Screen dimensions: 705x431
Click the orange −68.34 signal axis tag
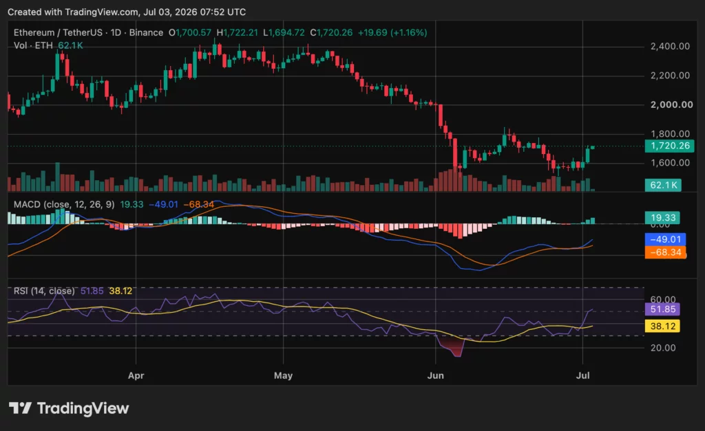tap(666, 252)
